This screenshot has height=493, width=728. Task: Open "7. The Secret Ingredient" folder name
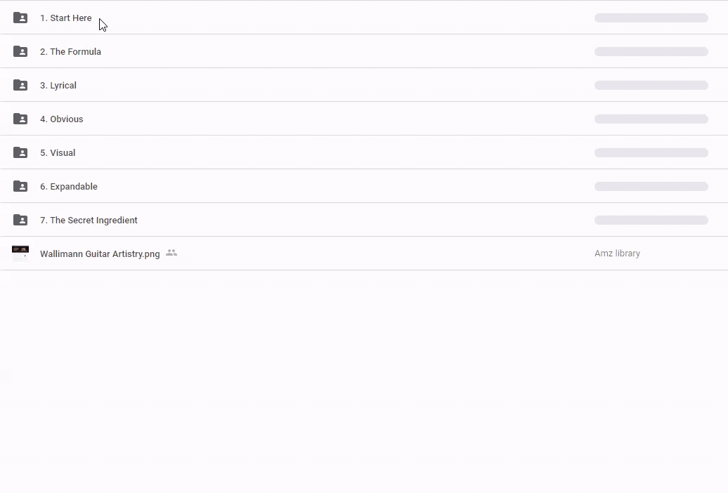coord(89,221)
